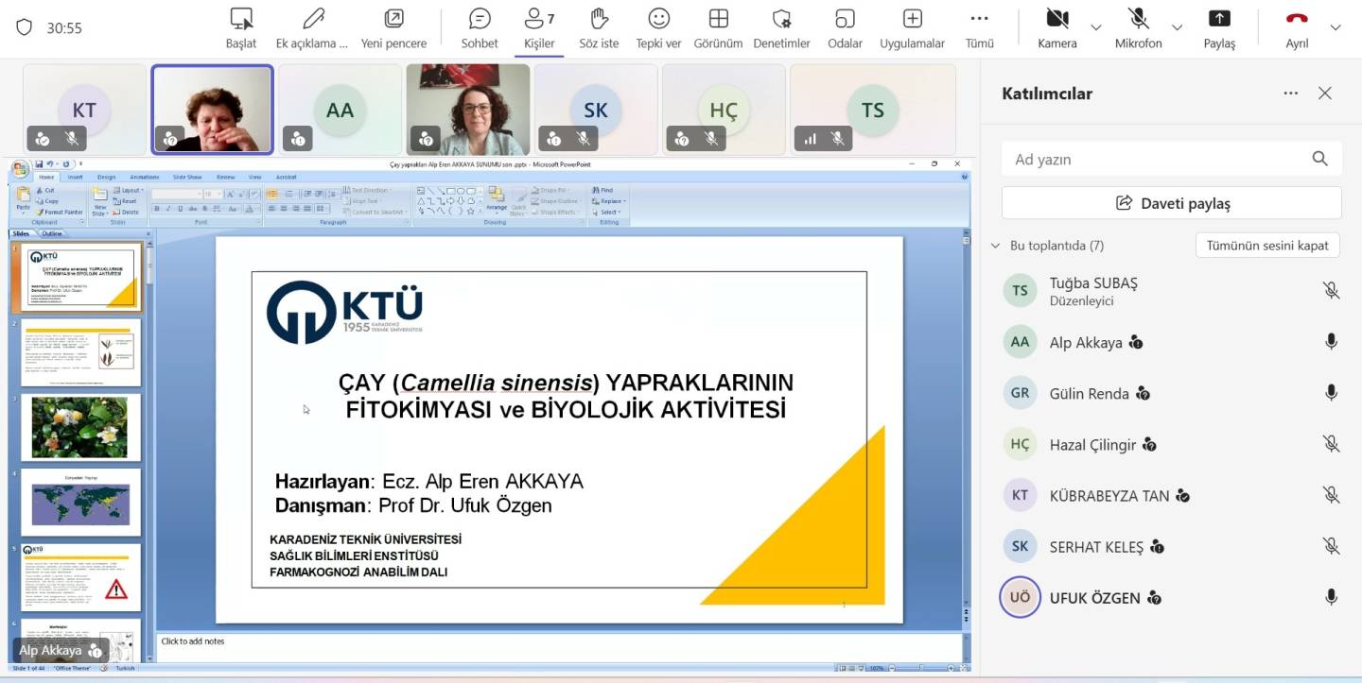Toggle the Kamera camera button
The height and width of the screenshot is (683, 1362).
1057,28
